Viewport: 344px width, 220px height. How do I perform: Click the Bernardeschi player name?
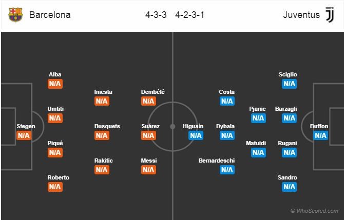217,161
